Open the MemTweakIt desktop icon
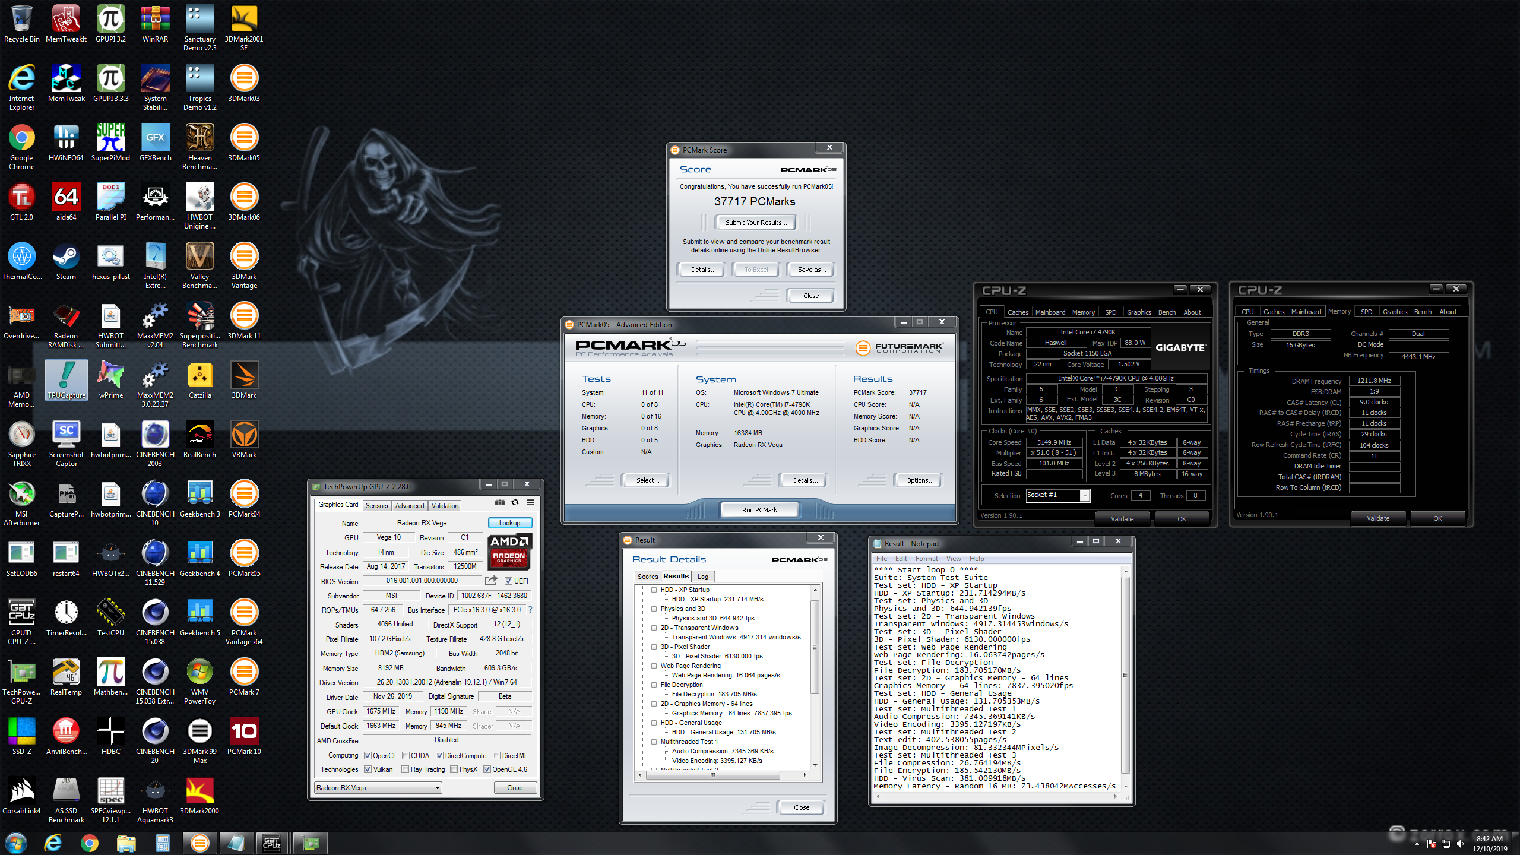The image size is (1520, 855). click(x=66, y=25)
